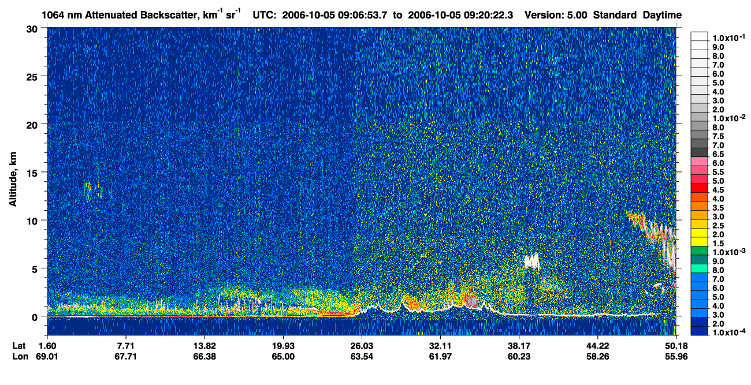Screen dimensions: 751x385
Task: Click the latitude value 50.18
Action: (x=676, y=346)
